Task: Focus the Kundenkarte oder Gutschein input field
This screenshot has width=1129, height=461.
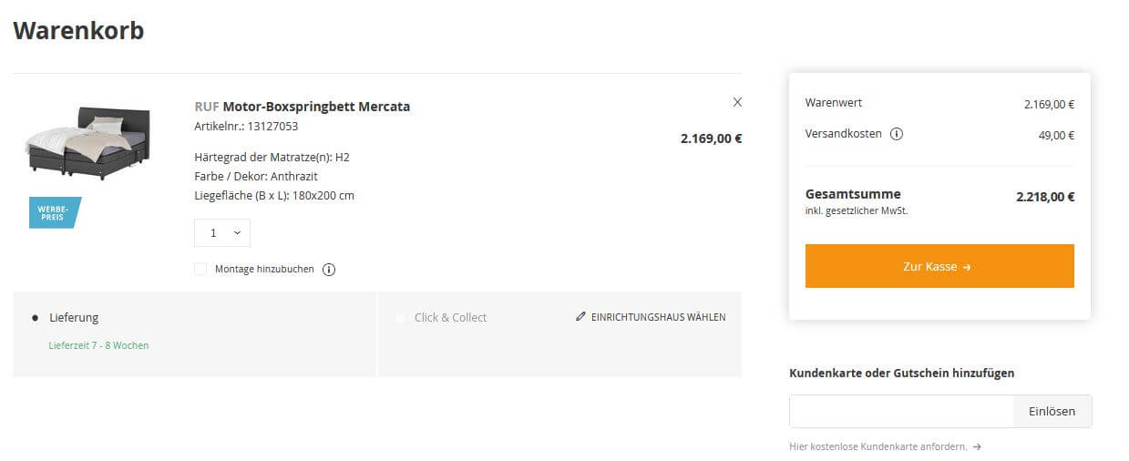Action: point(900,411)
